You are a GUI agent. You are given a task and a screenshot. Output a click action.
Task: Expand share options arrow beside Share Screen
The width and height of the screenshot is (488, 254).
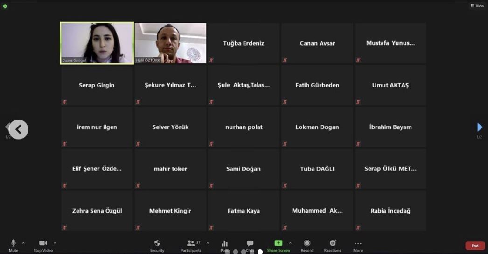click(x=290, y=243)
